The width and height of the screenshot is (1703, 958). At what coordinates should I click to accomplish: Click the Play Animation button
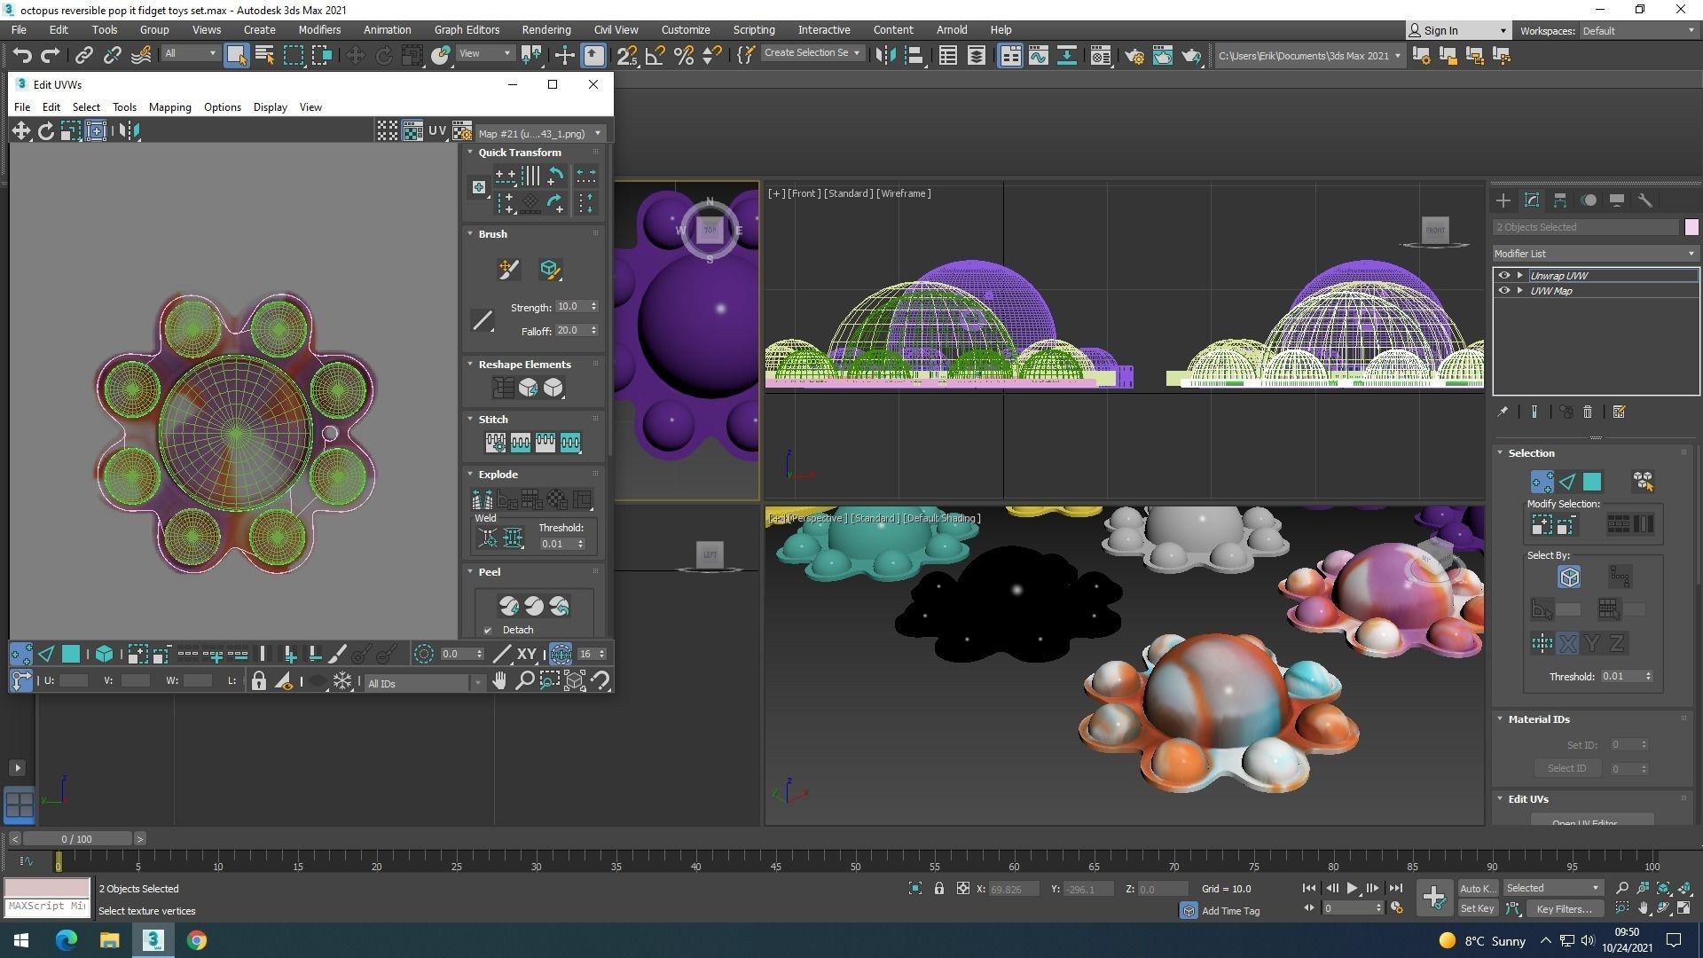tap(1352, 888)
